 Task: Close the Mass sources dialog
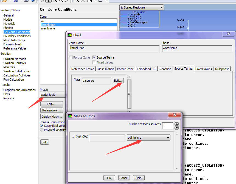click(175, 115)
